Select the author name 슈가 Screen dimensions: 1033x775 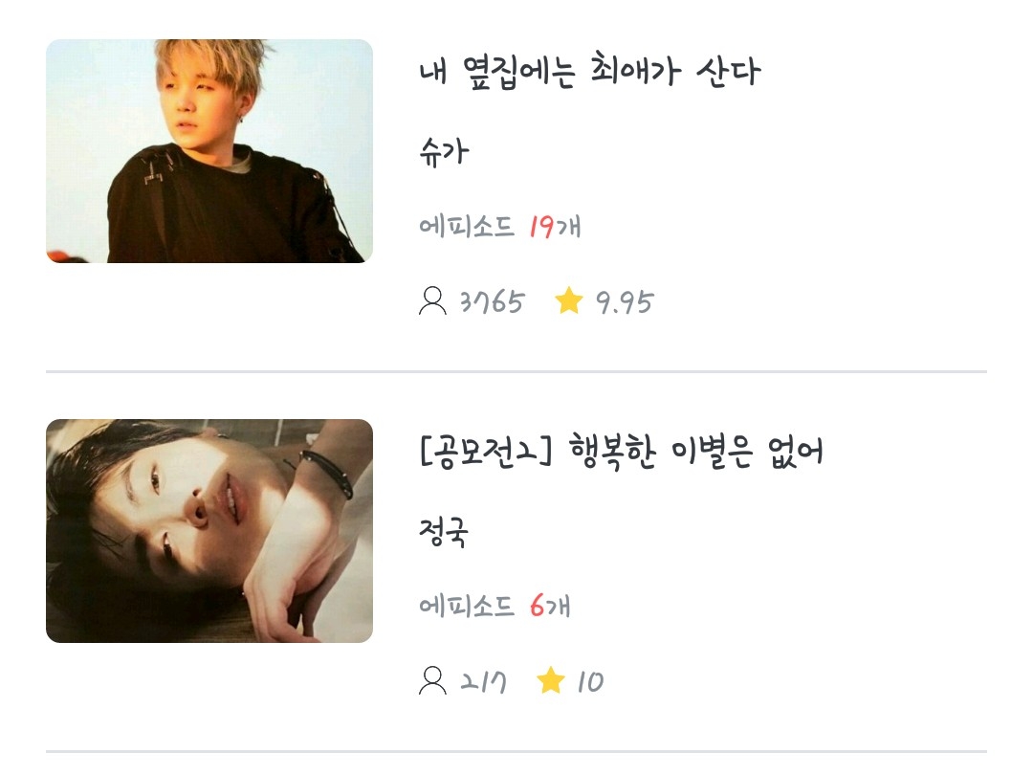pos(444,151)
